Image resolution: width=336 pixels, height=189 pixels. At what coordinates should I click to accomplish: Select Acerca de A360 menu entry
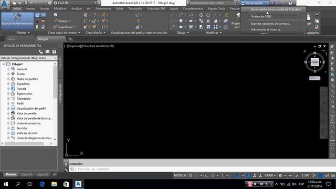(261, 16)
